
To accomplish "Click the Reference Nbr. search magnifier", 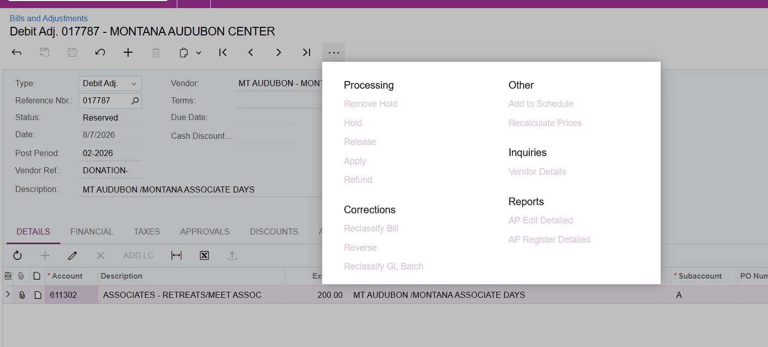I will pos(135,101).
